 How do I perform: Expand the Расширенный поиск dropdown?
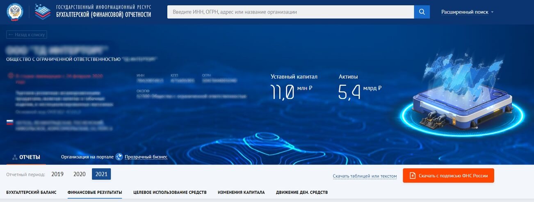tap(467, 12)
